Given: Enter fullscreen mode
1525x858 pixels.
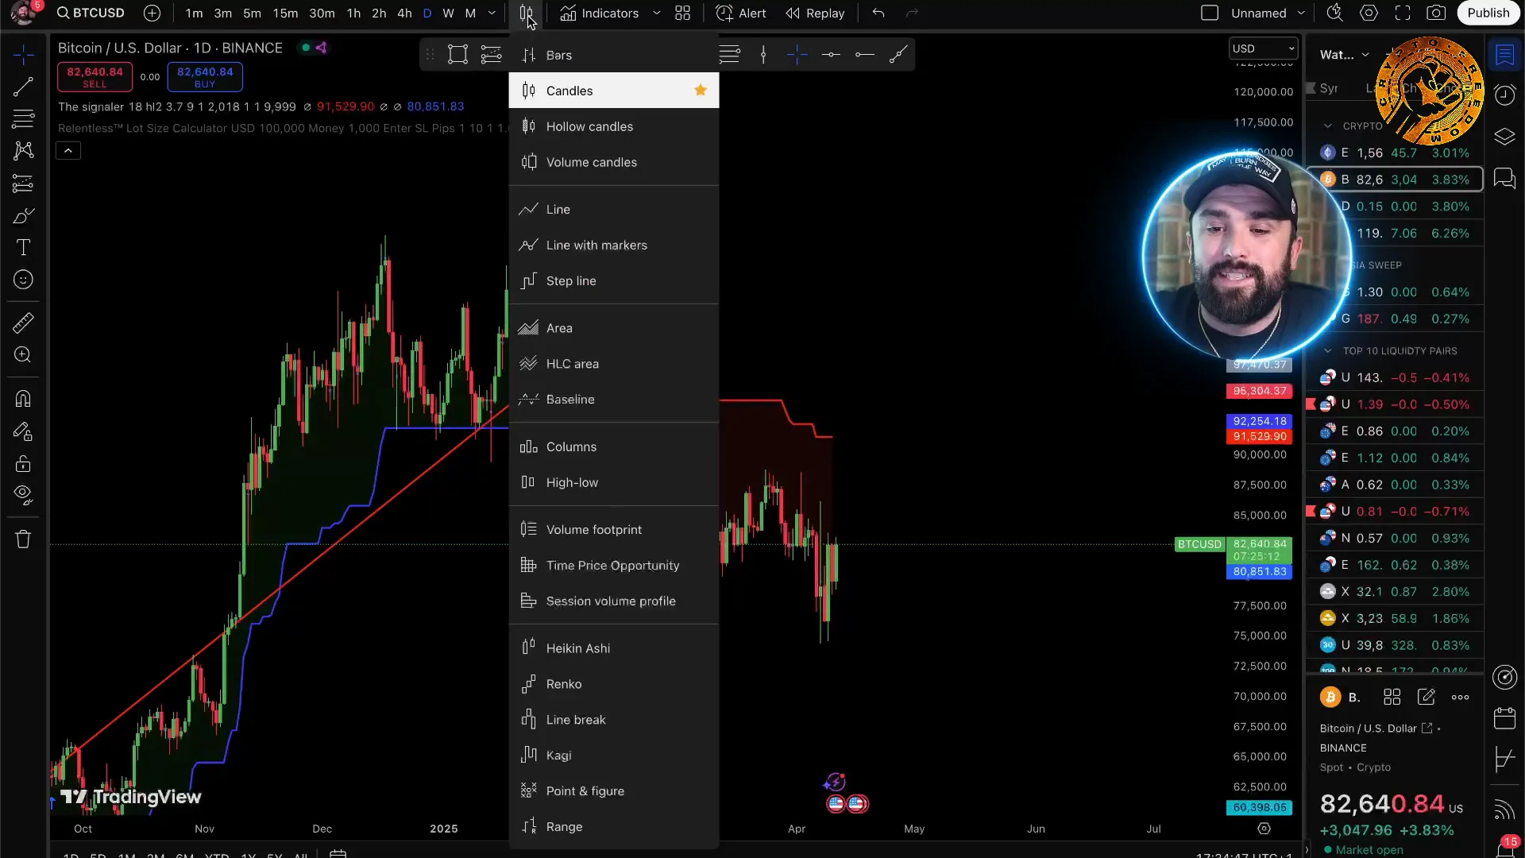Looking at the screenshot, I should pyautogui.click(x=1403, y=13).
